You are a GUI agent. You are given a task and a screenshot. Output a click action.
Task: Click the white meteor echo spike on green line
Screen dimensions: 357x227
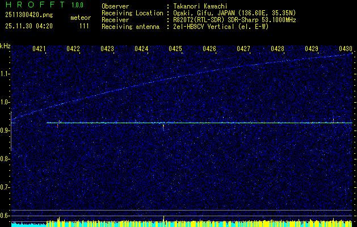point(163,125)
